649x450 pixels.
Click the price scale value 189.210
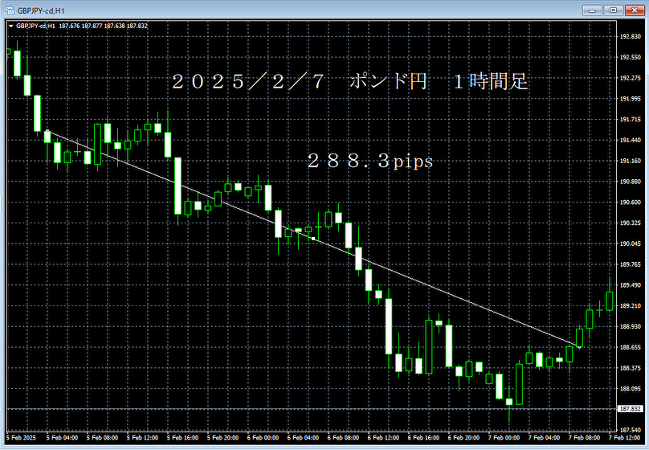pyautogui.click(x=630, y=305)
